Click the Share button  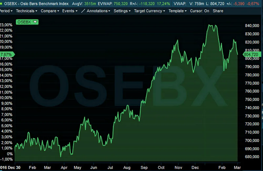tap(218, 11)
